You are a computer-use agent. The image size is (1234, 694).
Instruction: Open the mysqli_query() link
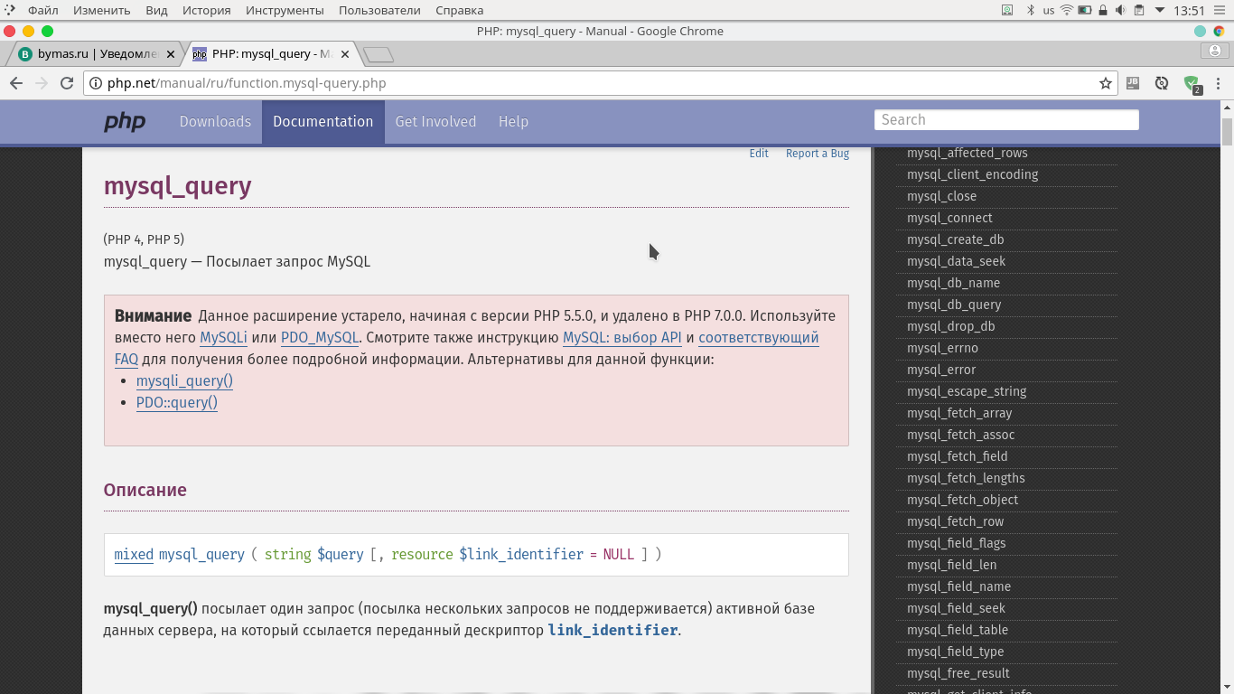(184, 381)
